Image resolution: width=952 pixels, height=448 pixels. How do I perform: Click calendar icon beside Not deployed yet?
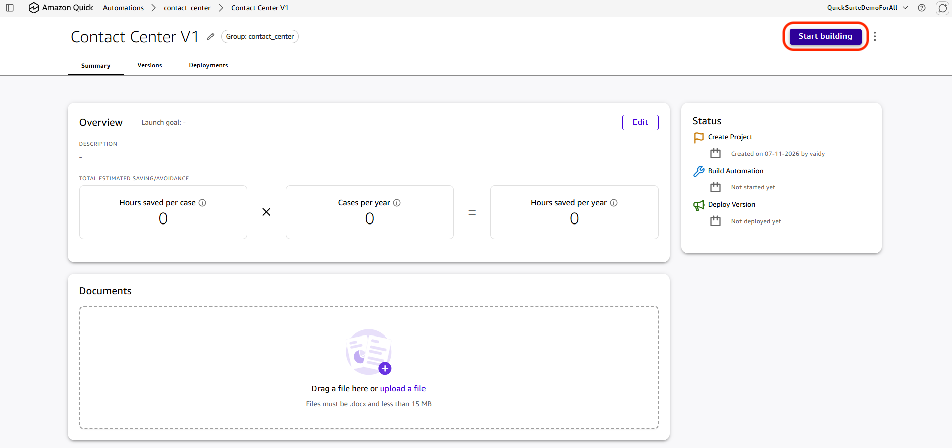pos(715,221)
